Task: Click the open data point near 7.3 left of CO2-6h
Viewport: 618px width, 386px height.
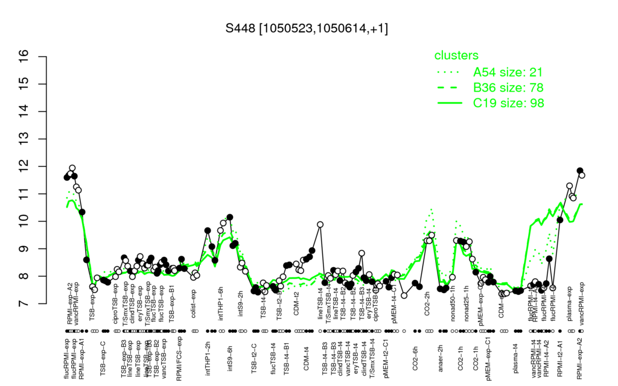Action: click(404, 296)
